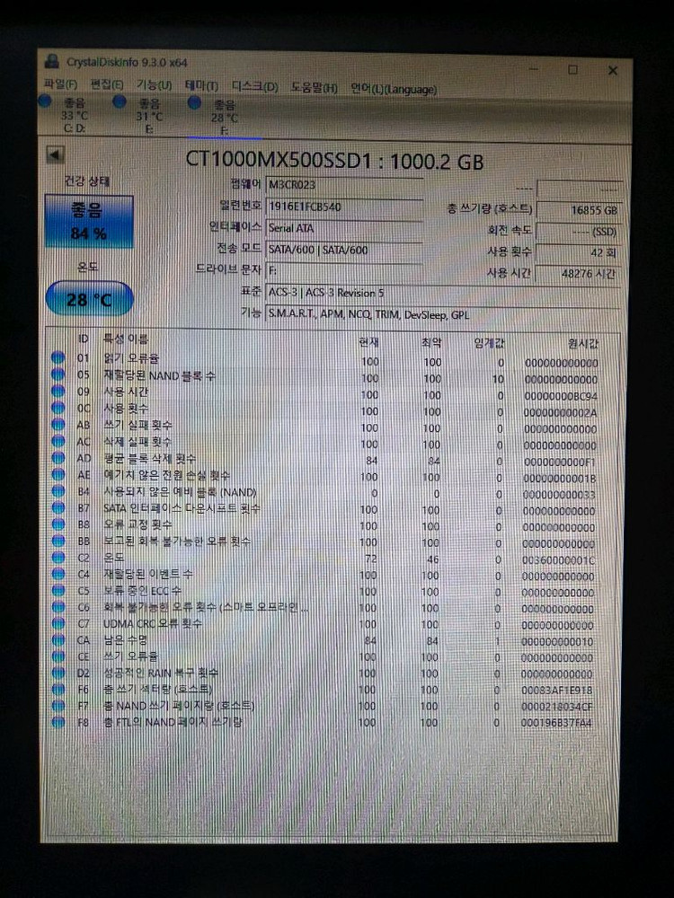
Task: Click the features field S.M.A.R.T., APM, NCQ
Action: [442, 314]
